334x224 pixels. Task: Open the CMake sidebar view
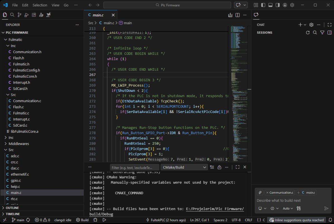tap(41, 15)
